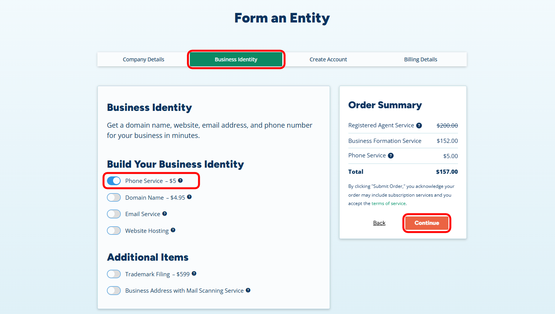Click the Trademark Filing help icon

point(194,274)
